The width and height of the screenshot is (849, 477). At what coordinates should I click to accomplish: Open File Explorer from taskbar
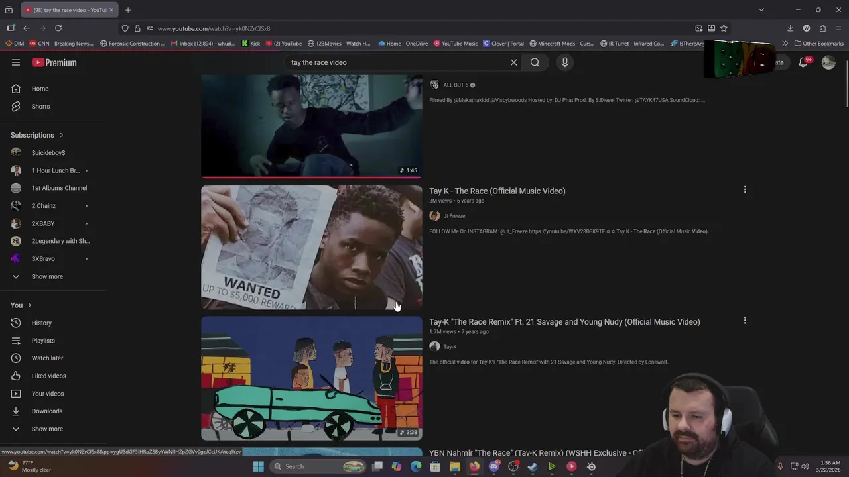(x=455, y=466)
